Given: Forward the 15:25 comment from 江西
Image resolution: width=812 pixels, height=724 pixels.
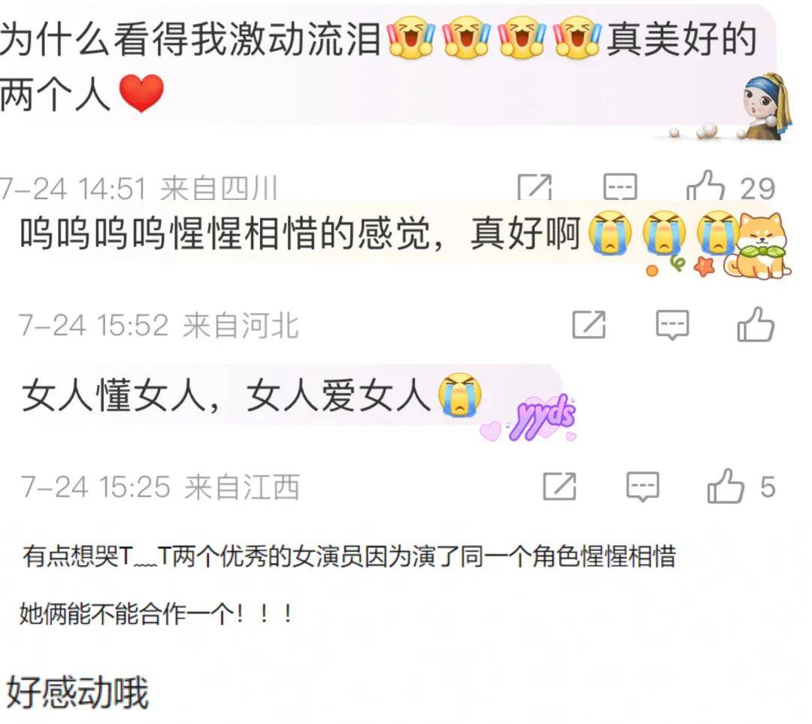Looking at the screenshot, I should tap(559, 486).
